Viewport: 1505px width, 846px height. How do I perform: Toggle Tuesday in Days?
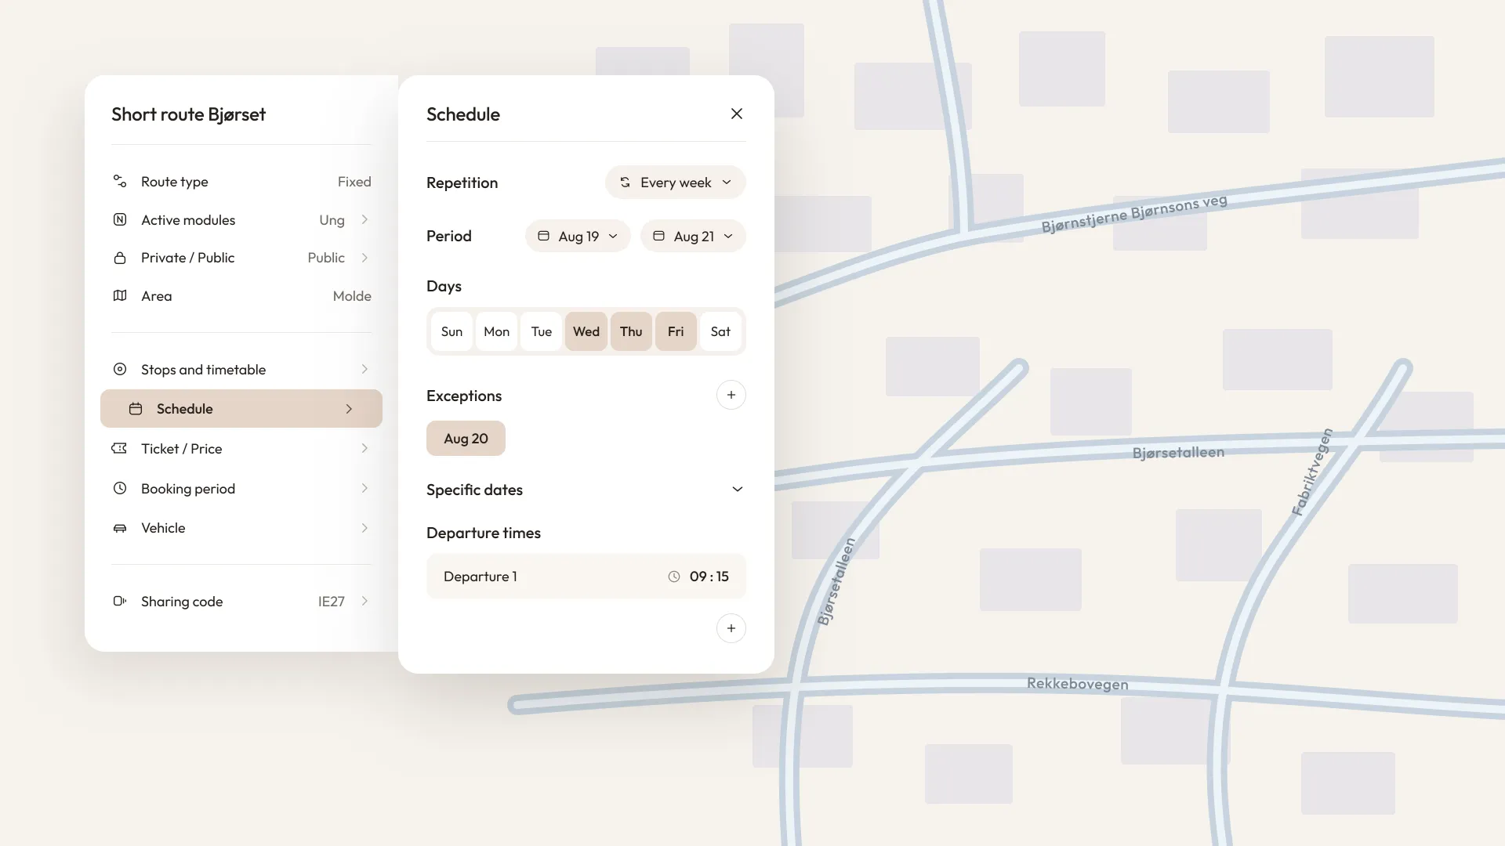(542, 332)
